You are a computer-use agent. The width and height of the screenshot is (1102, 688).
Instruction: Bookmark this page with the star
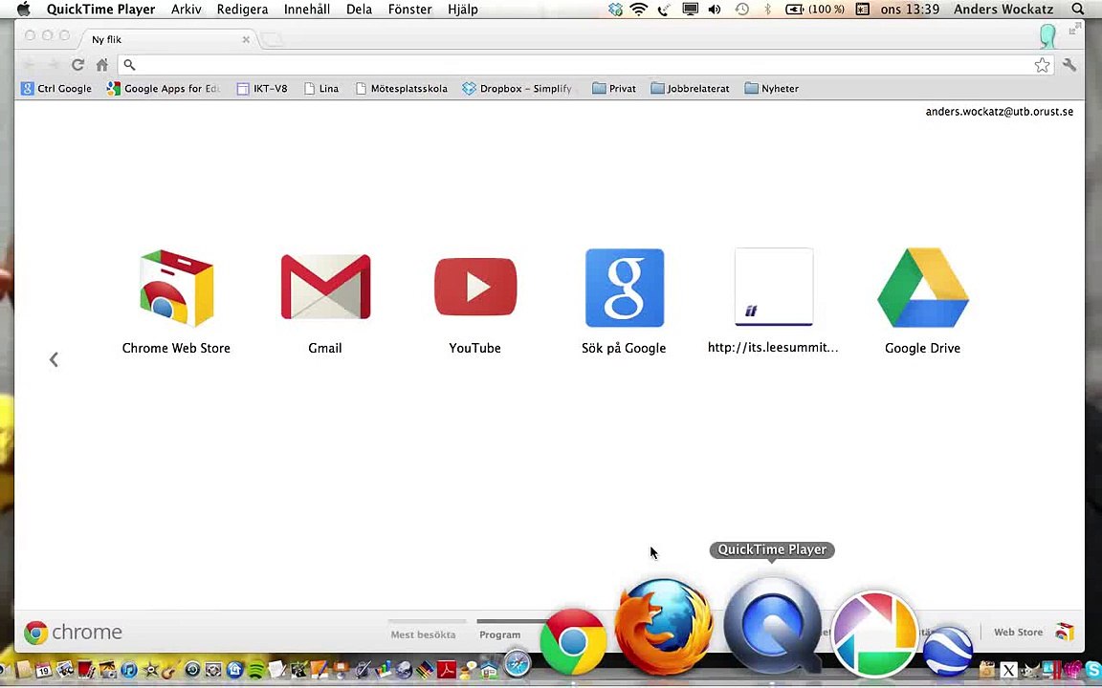pos(1043,65)
